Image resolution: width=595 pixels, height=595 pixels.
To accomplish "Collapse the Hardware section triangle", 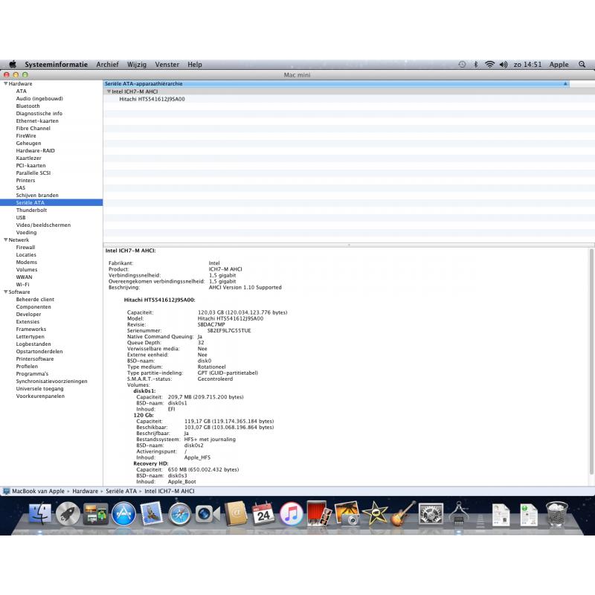I will point(6,83).
